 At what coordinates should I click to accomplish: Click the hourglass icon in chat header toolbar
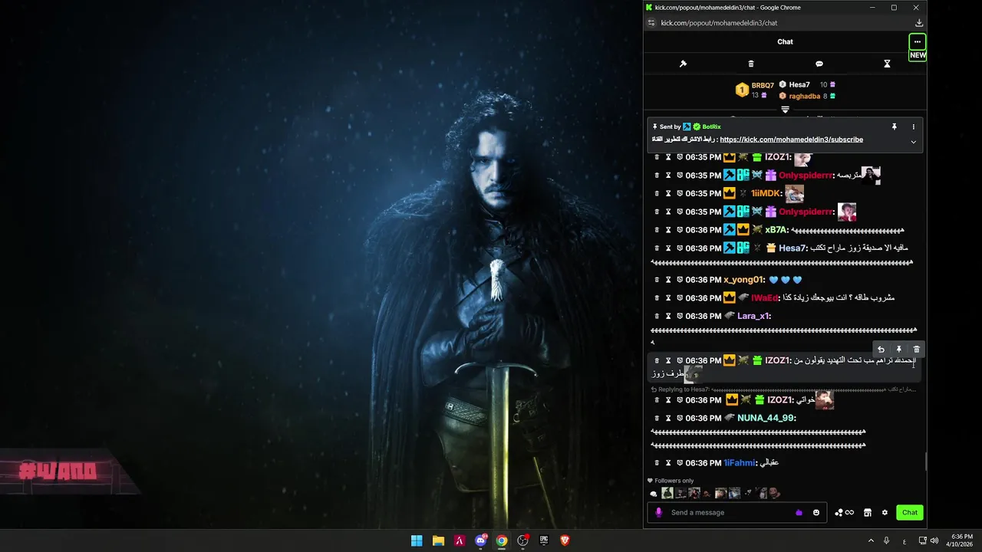[x=887, y=64]
